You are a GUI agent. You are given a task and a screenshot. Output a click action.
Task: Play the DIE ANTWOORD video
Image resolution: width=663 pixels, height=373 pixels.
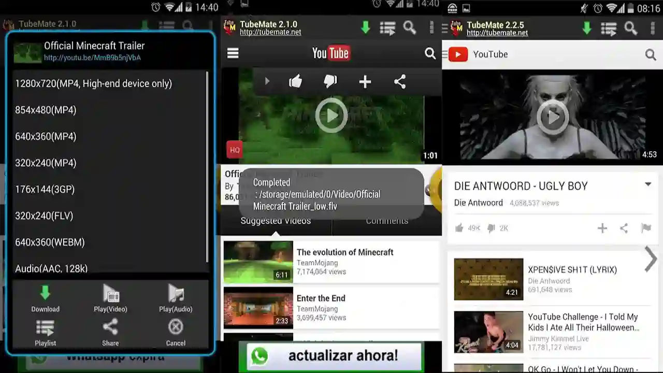553,117
